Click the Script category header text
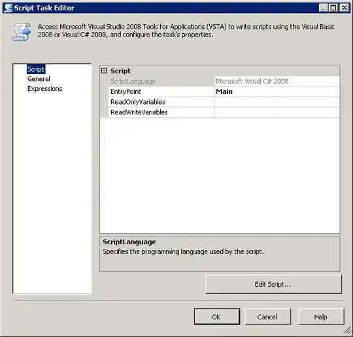353x337 pixels. point(120,71)
